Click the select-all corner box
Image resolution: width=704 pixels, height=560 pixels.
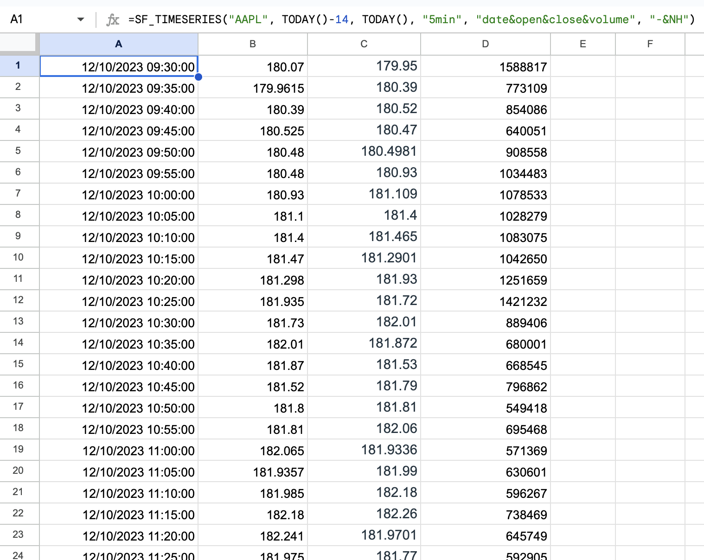(x=19, y=44)
